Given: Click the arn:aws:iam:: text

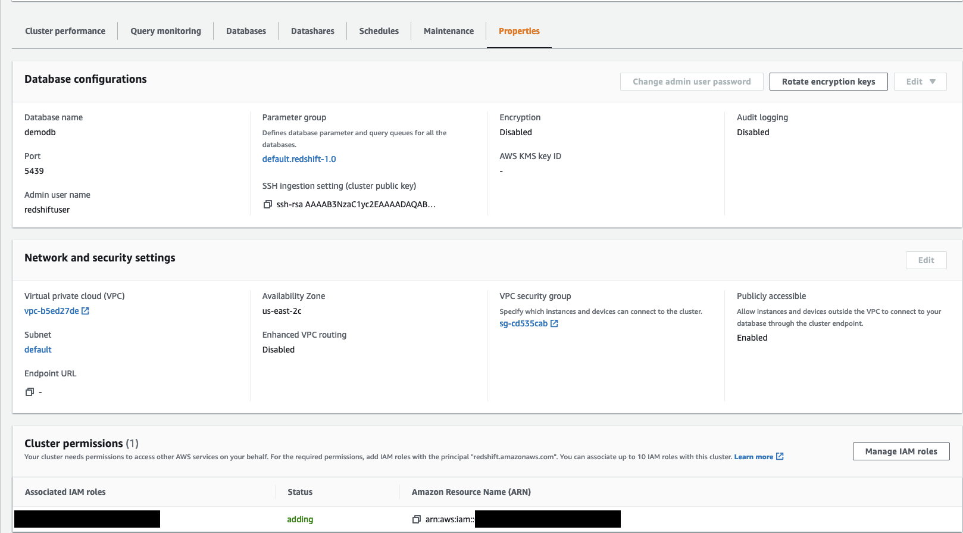Looking at the screenshot, I should [x=450, y=519].
